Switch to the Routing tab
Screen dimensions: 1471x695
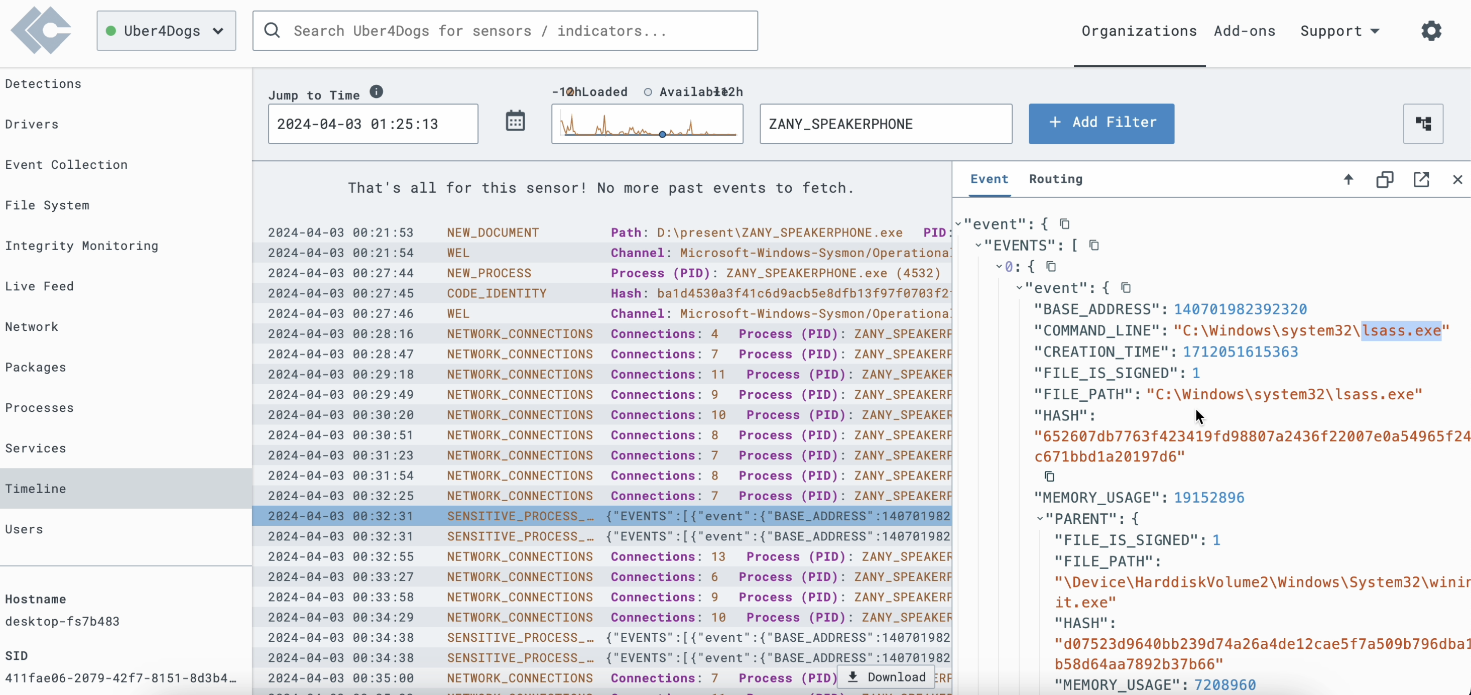1055,179
